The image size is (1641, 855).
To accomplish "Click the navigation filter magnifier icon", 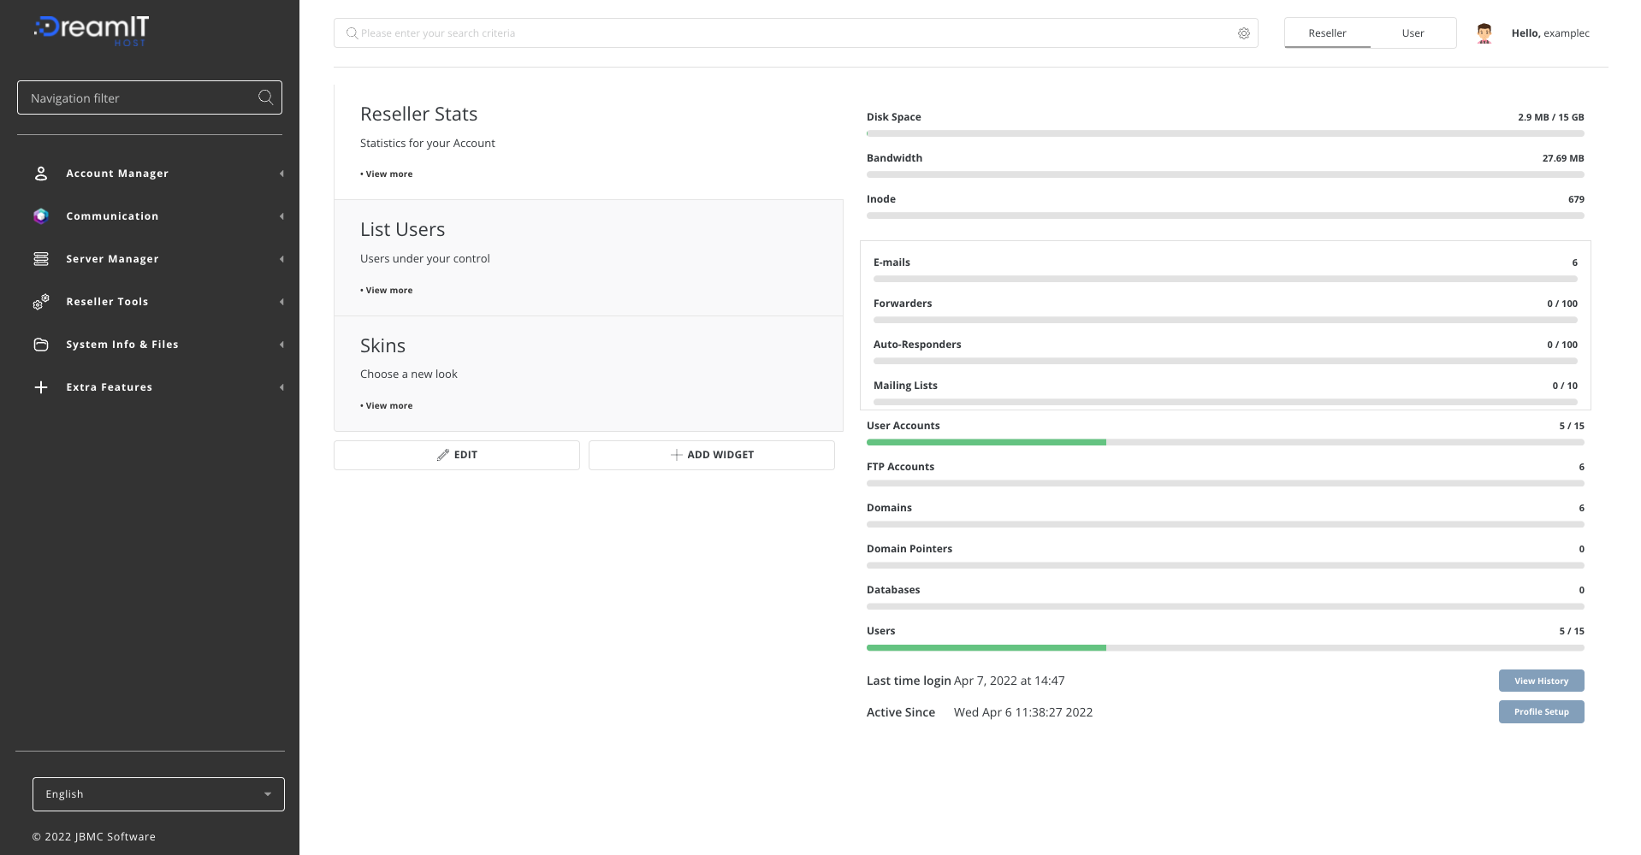I will (x=264, y=97).
